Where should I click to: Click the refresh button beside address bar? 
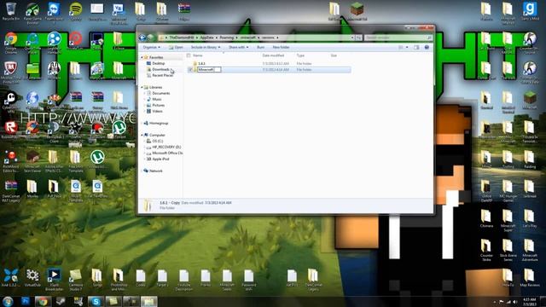[358, 38]
